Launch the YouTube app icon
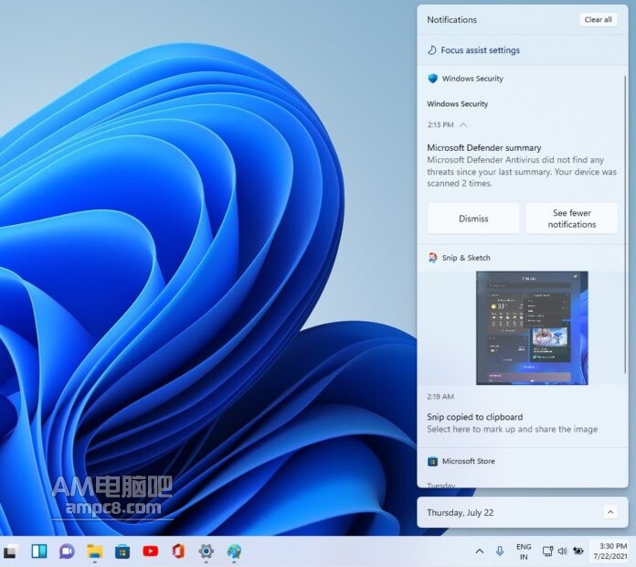636x567 pixels. [151, 551]
